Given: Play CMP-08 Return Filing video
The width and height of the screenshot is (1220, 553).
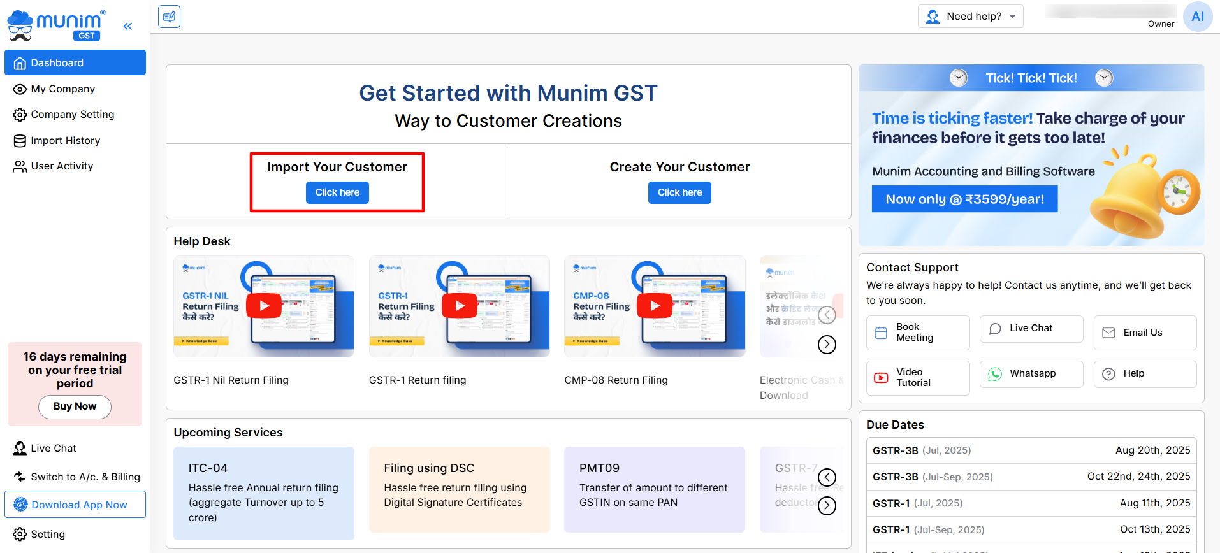Looking at the screenshot, I should pos(655,306).
